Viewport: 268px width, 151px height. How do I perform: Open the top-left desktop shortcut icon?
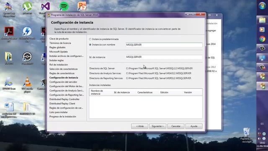[9, 9]
